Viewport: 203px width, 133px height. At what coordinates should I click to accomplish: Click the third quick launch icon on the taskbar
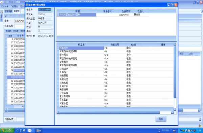24,130
